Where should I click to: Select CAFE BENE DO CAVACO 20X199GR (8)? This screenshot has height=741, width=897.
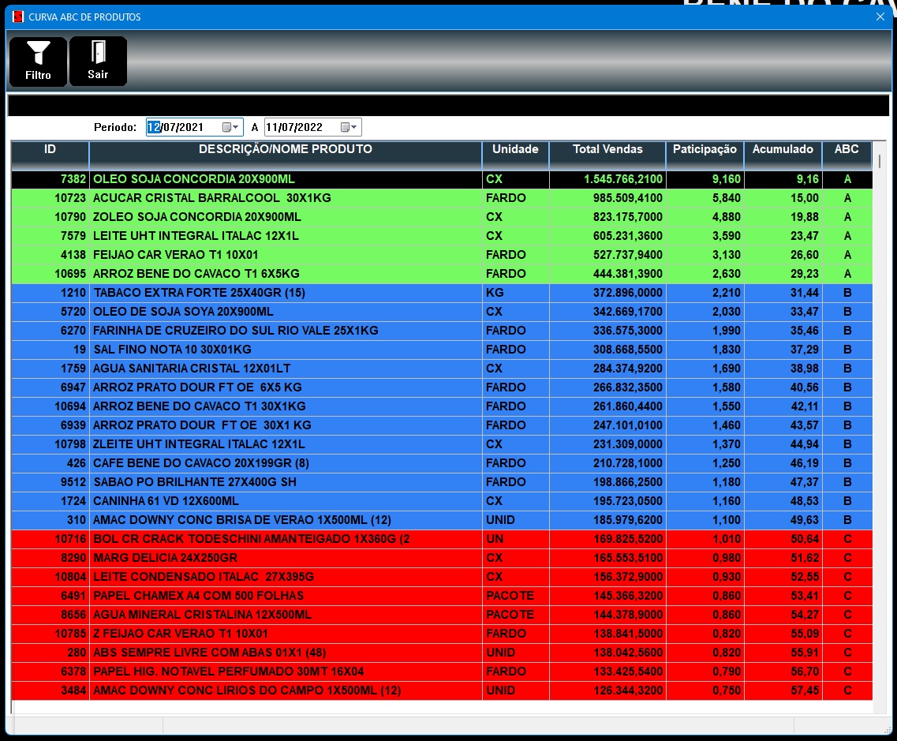tap(442, 462)
